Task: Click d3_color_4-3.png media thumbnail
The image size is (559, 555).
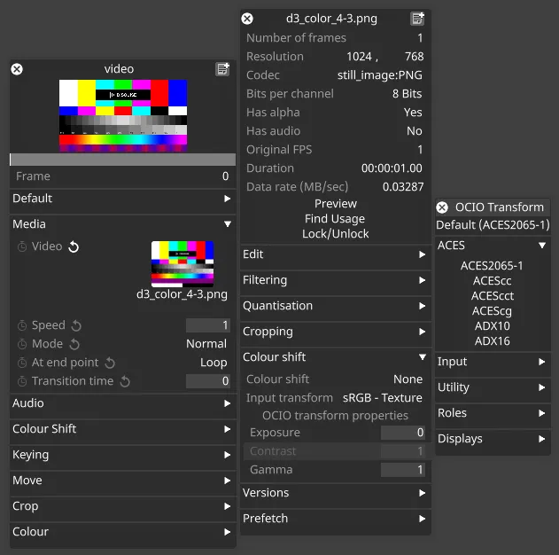Action: click(x=182, y=264)
